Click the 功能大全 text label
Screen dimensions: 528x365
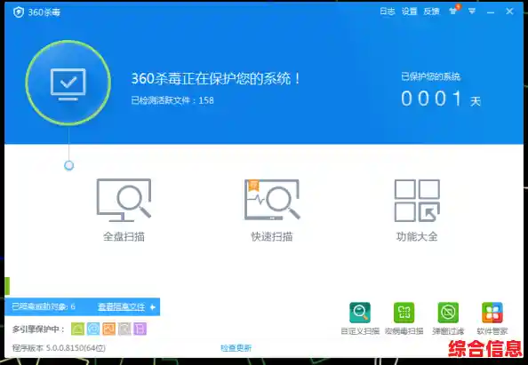(x=417, y=236)
